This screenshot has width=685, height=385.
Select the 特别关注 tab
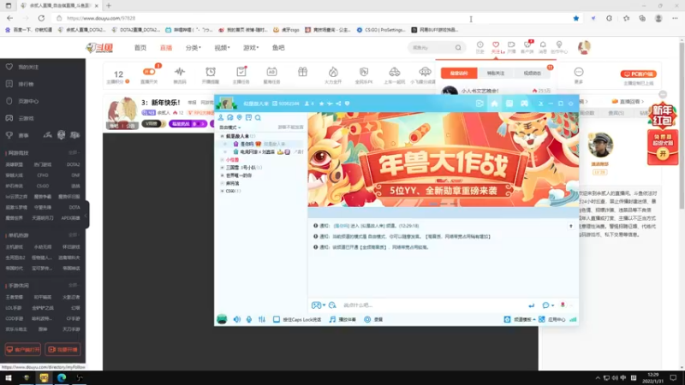coord(496,73)
